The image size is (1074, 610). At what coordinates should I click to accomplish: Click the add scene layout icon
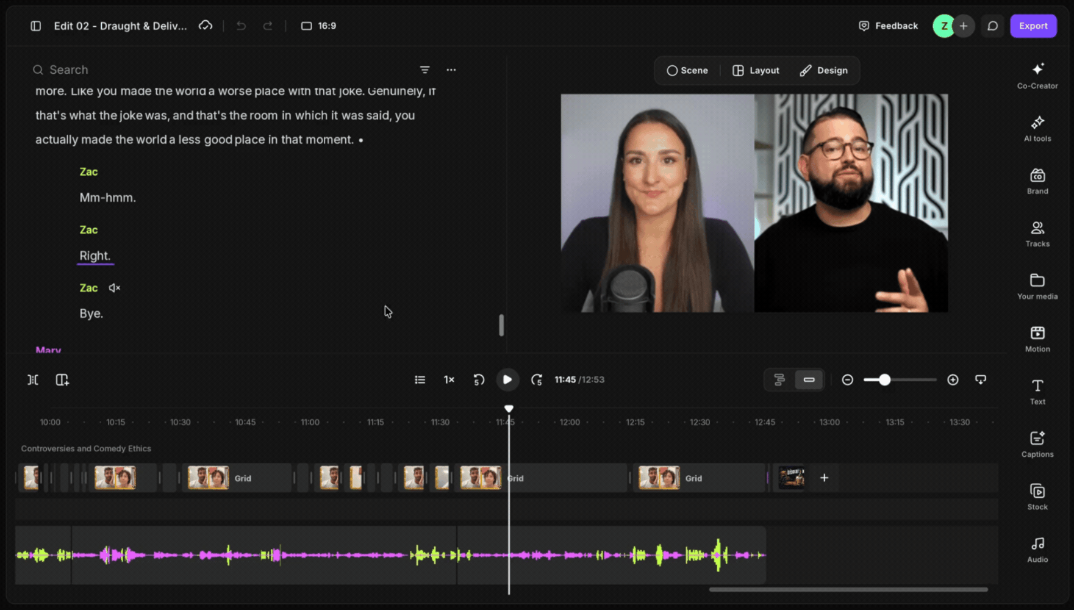[62, 379]
